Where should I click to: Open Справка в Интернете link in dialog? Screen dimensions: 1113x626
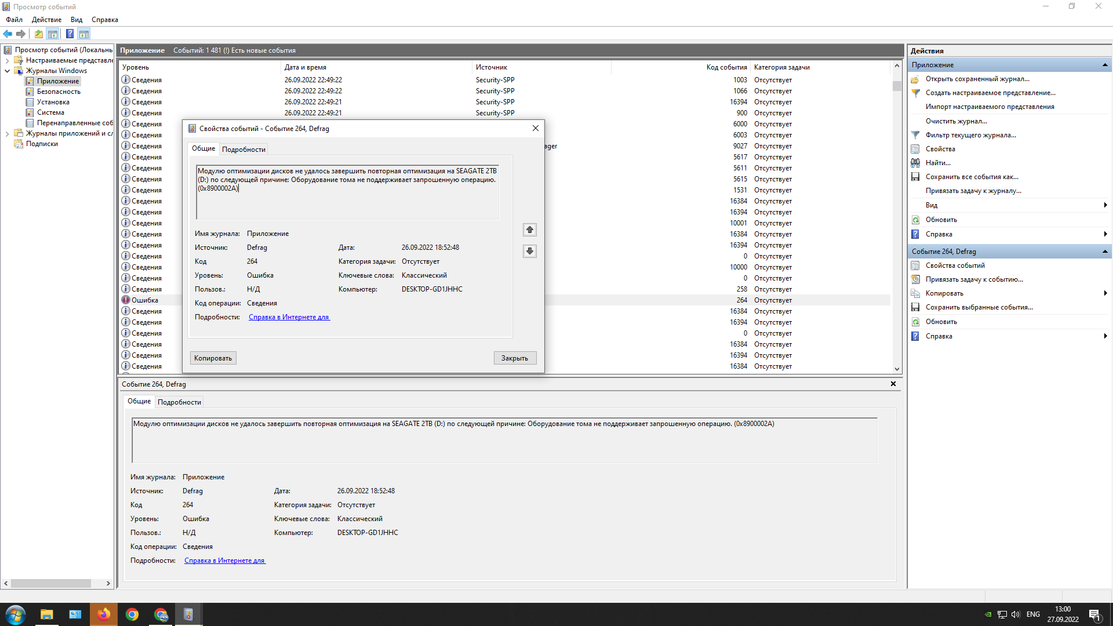[x=289, y=317]
